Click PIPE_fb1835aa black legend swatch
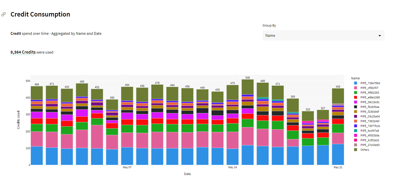Screen dimensions: 399x179 click(356, 107)
